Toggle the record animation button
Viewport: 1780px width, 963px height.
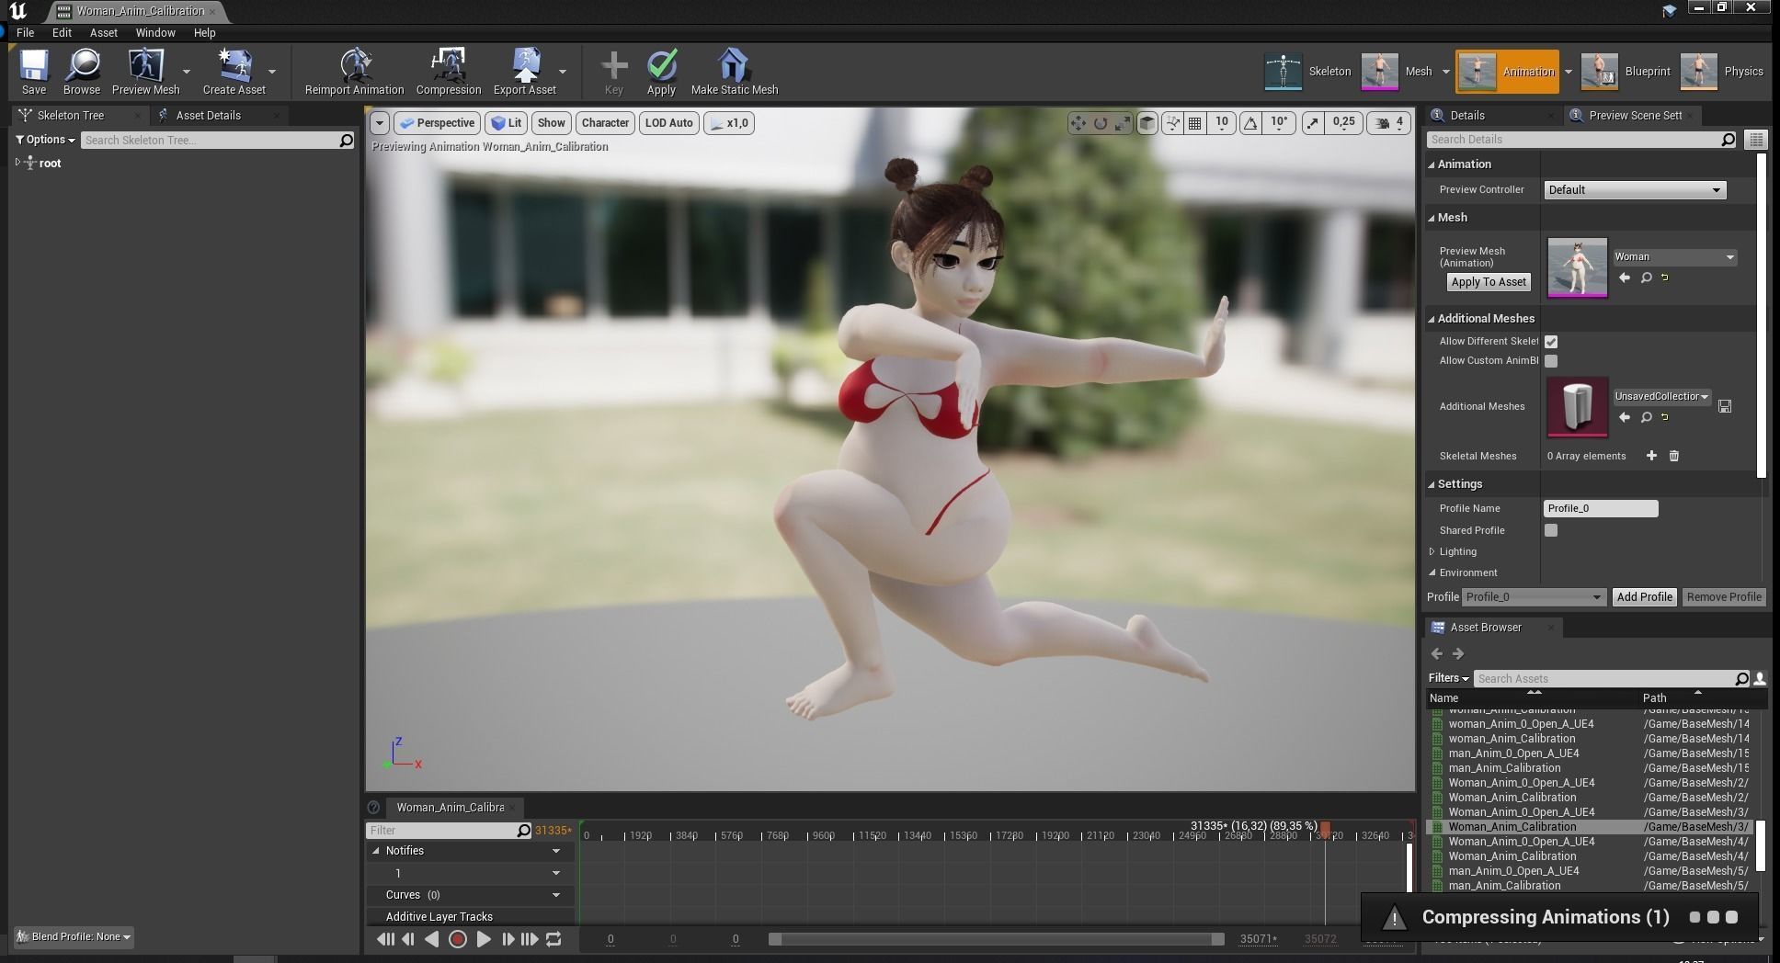tap(457, 939)
